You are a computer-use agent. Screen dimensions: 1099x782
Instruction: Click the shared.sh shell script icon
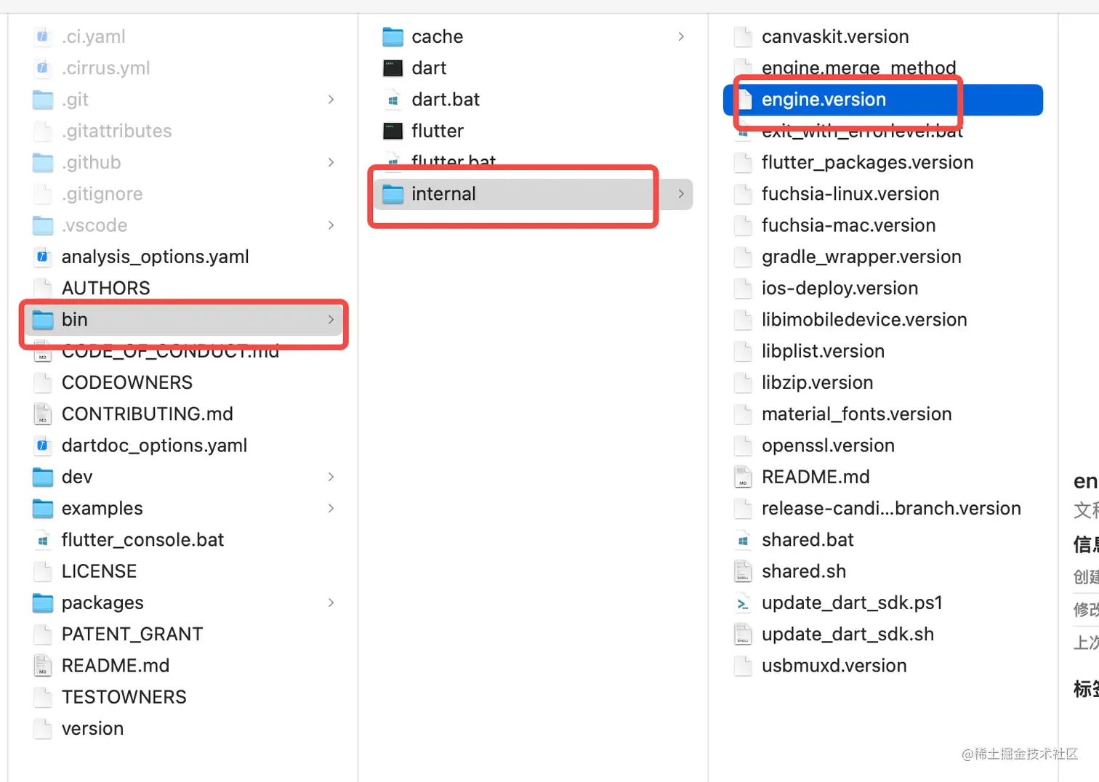click(x=742, y=572)
